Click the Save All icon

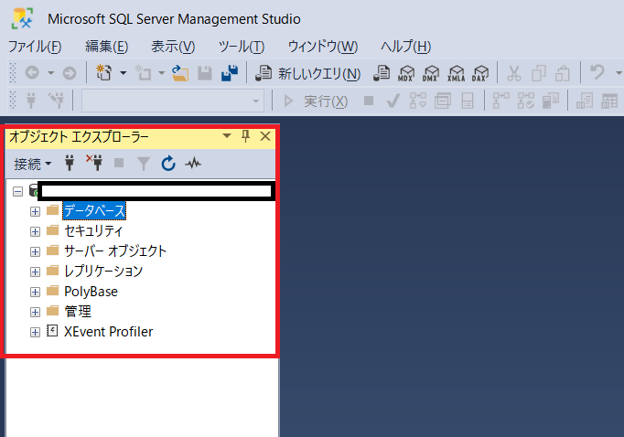tap(230, 73)
